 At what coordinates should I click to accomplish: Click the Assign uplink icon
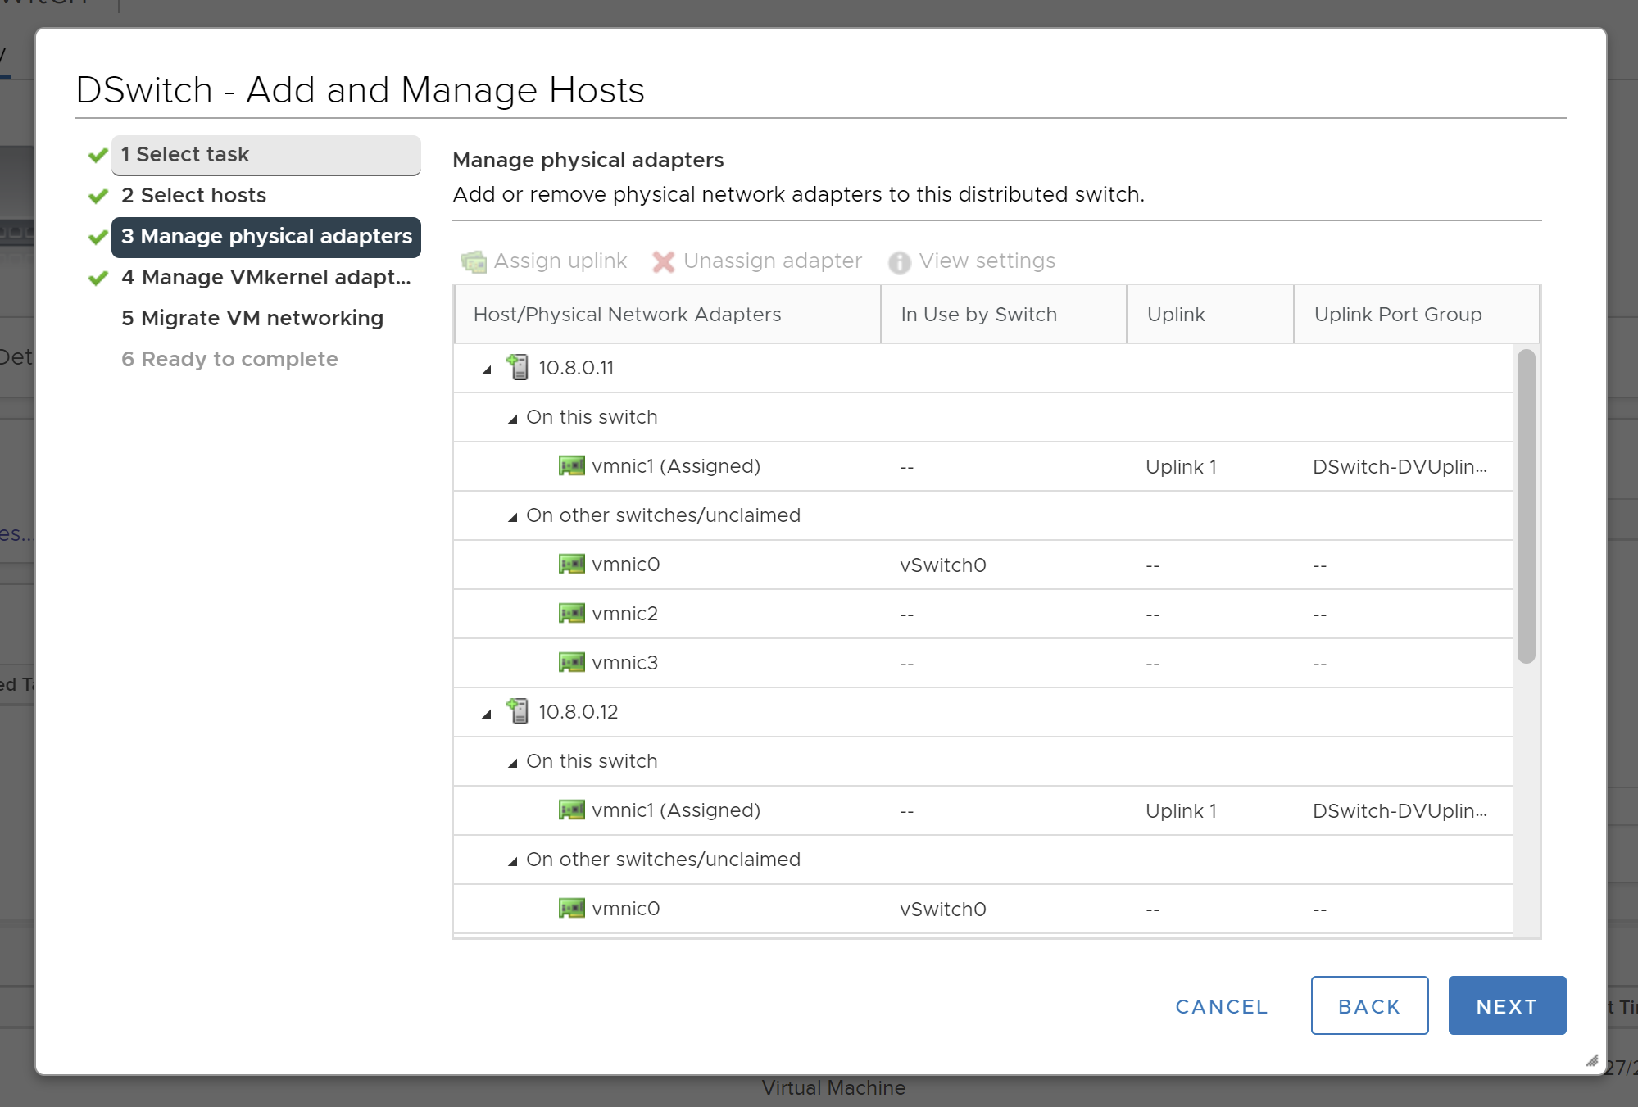pos(474,261)
